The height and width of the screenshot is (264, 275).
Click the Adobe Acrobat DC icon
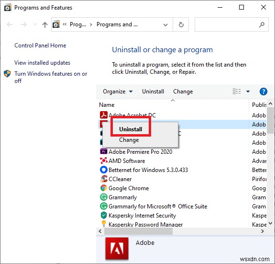[104, 115]
